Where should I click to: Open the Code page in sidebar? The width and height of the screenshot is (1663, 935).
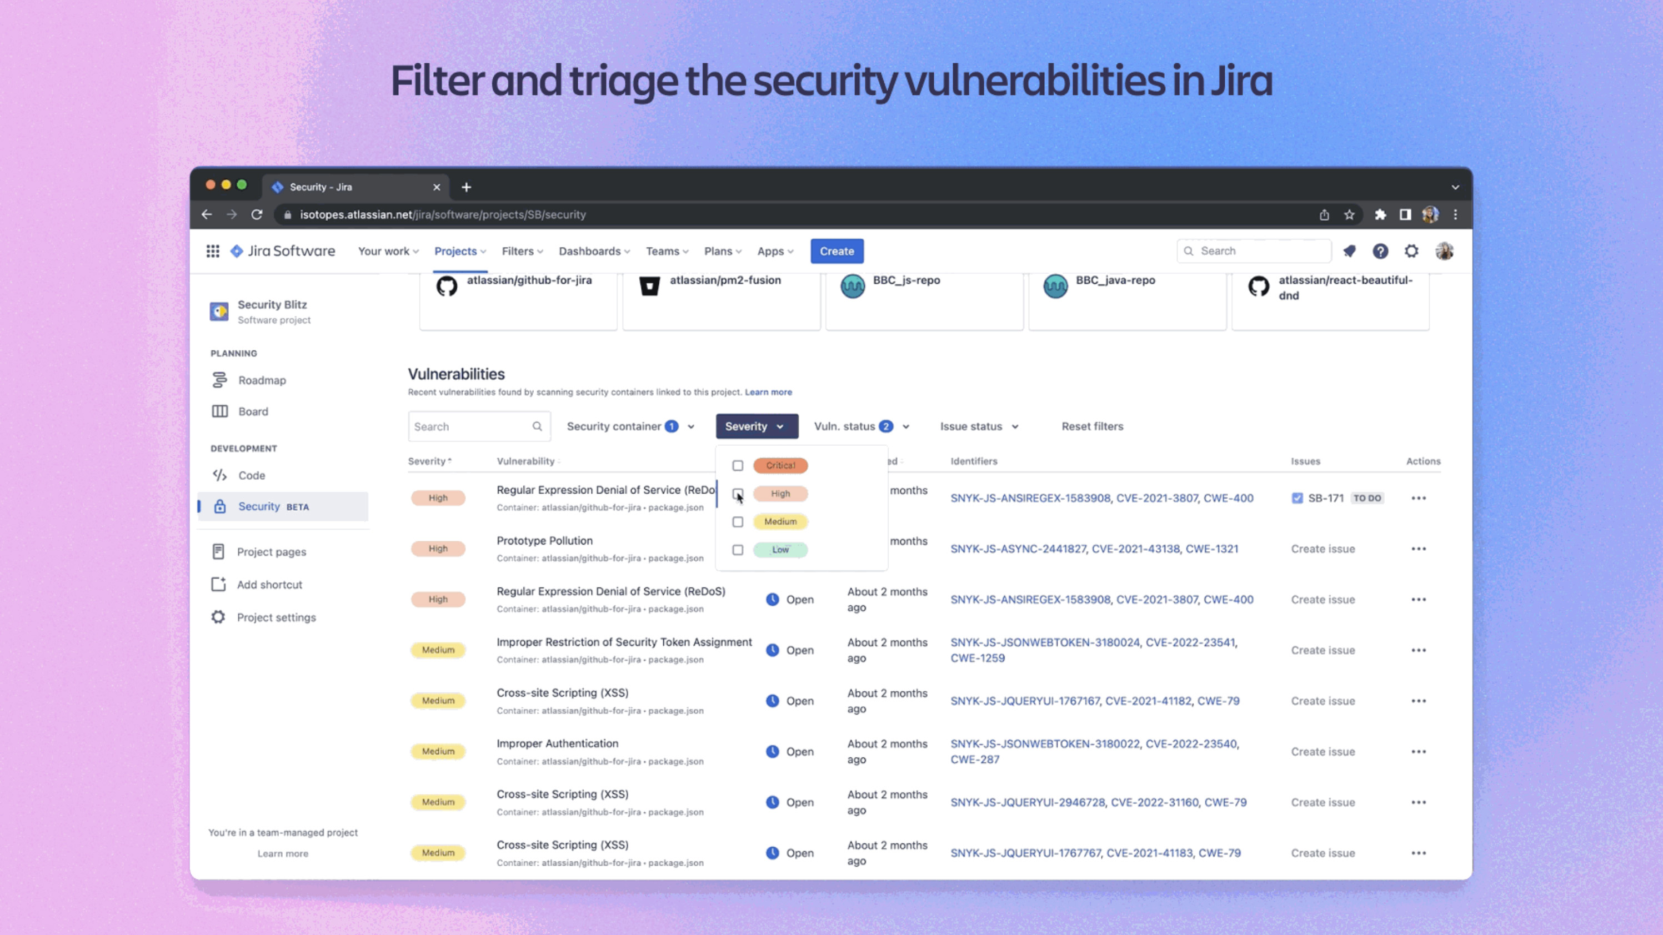coord(283,476)
